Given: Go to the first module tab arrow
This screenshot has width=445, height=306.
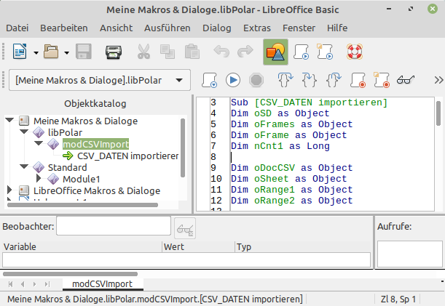Looking at the screenshot, I should [x=10, y=284].
